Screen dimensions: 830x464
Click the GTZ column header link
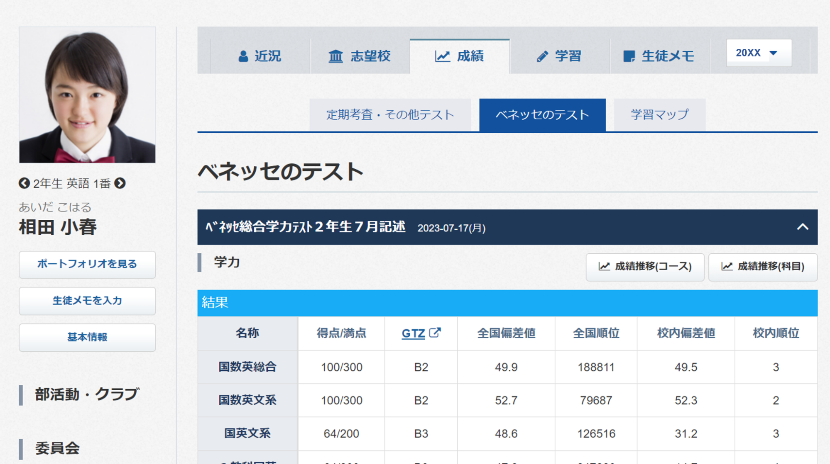413,333
